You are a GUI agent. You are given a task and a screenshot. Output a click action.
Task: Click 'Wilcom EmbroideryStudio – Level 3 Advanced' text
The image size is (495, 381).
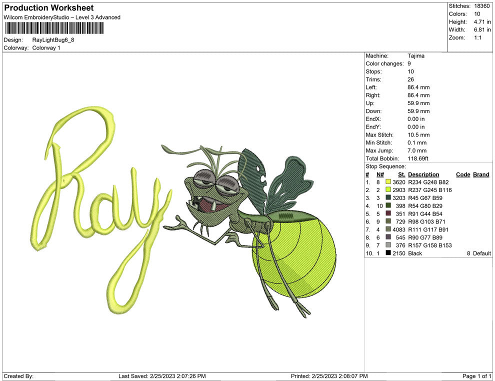(x=62, y=17)
